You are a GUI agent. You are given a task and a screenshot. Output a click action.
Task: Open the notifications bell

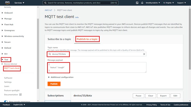pyautogui.click(x=142, y=3)
